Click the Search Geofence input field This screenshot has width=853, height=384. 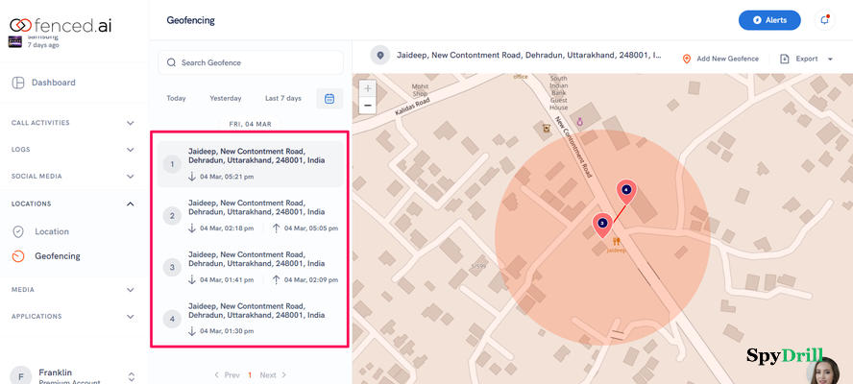[x=251, y=62]
